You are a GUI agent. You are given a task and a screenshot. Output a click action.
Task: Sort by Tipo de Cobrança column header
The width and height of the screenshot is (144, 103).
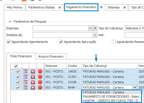pos(109,66)
